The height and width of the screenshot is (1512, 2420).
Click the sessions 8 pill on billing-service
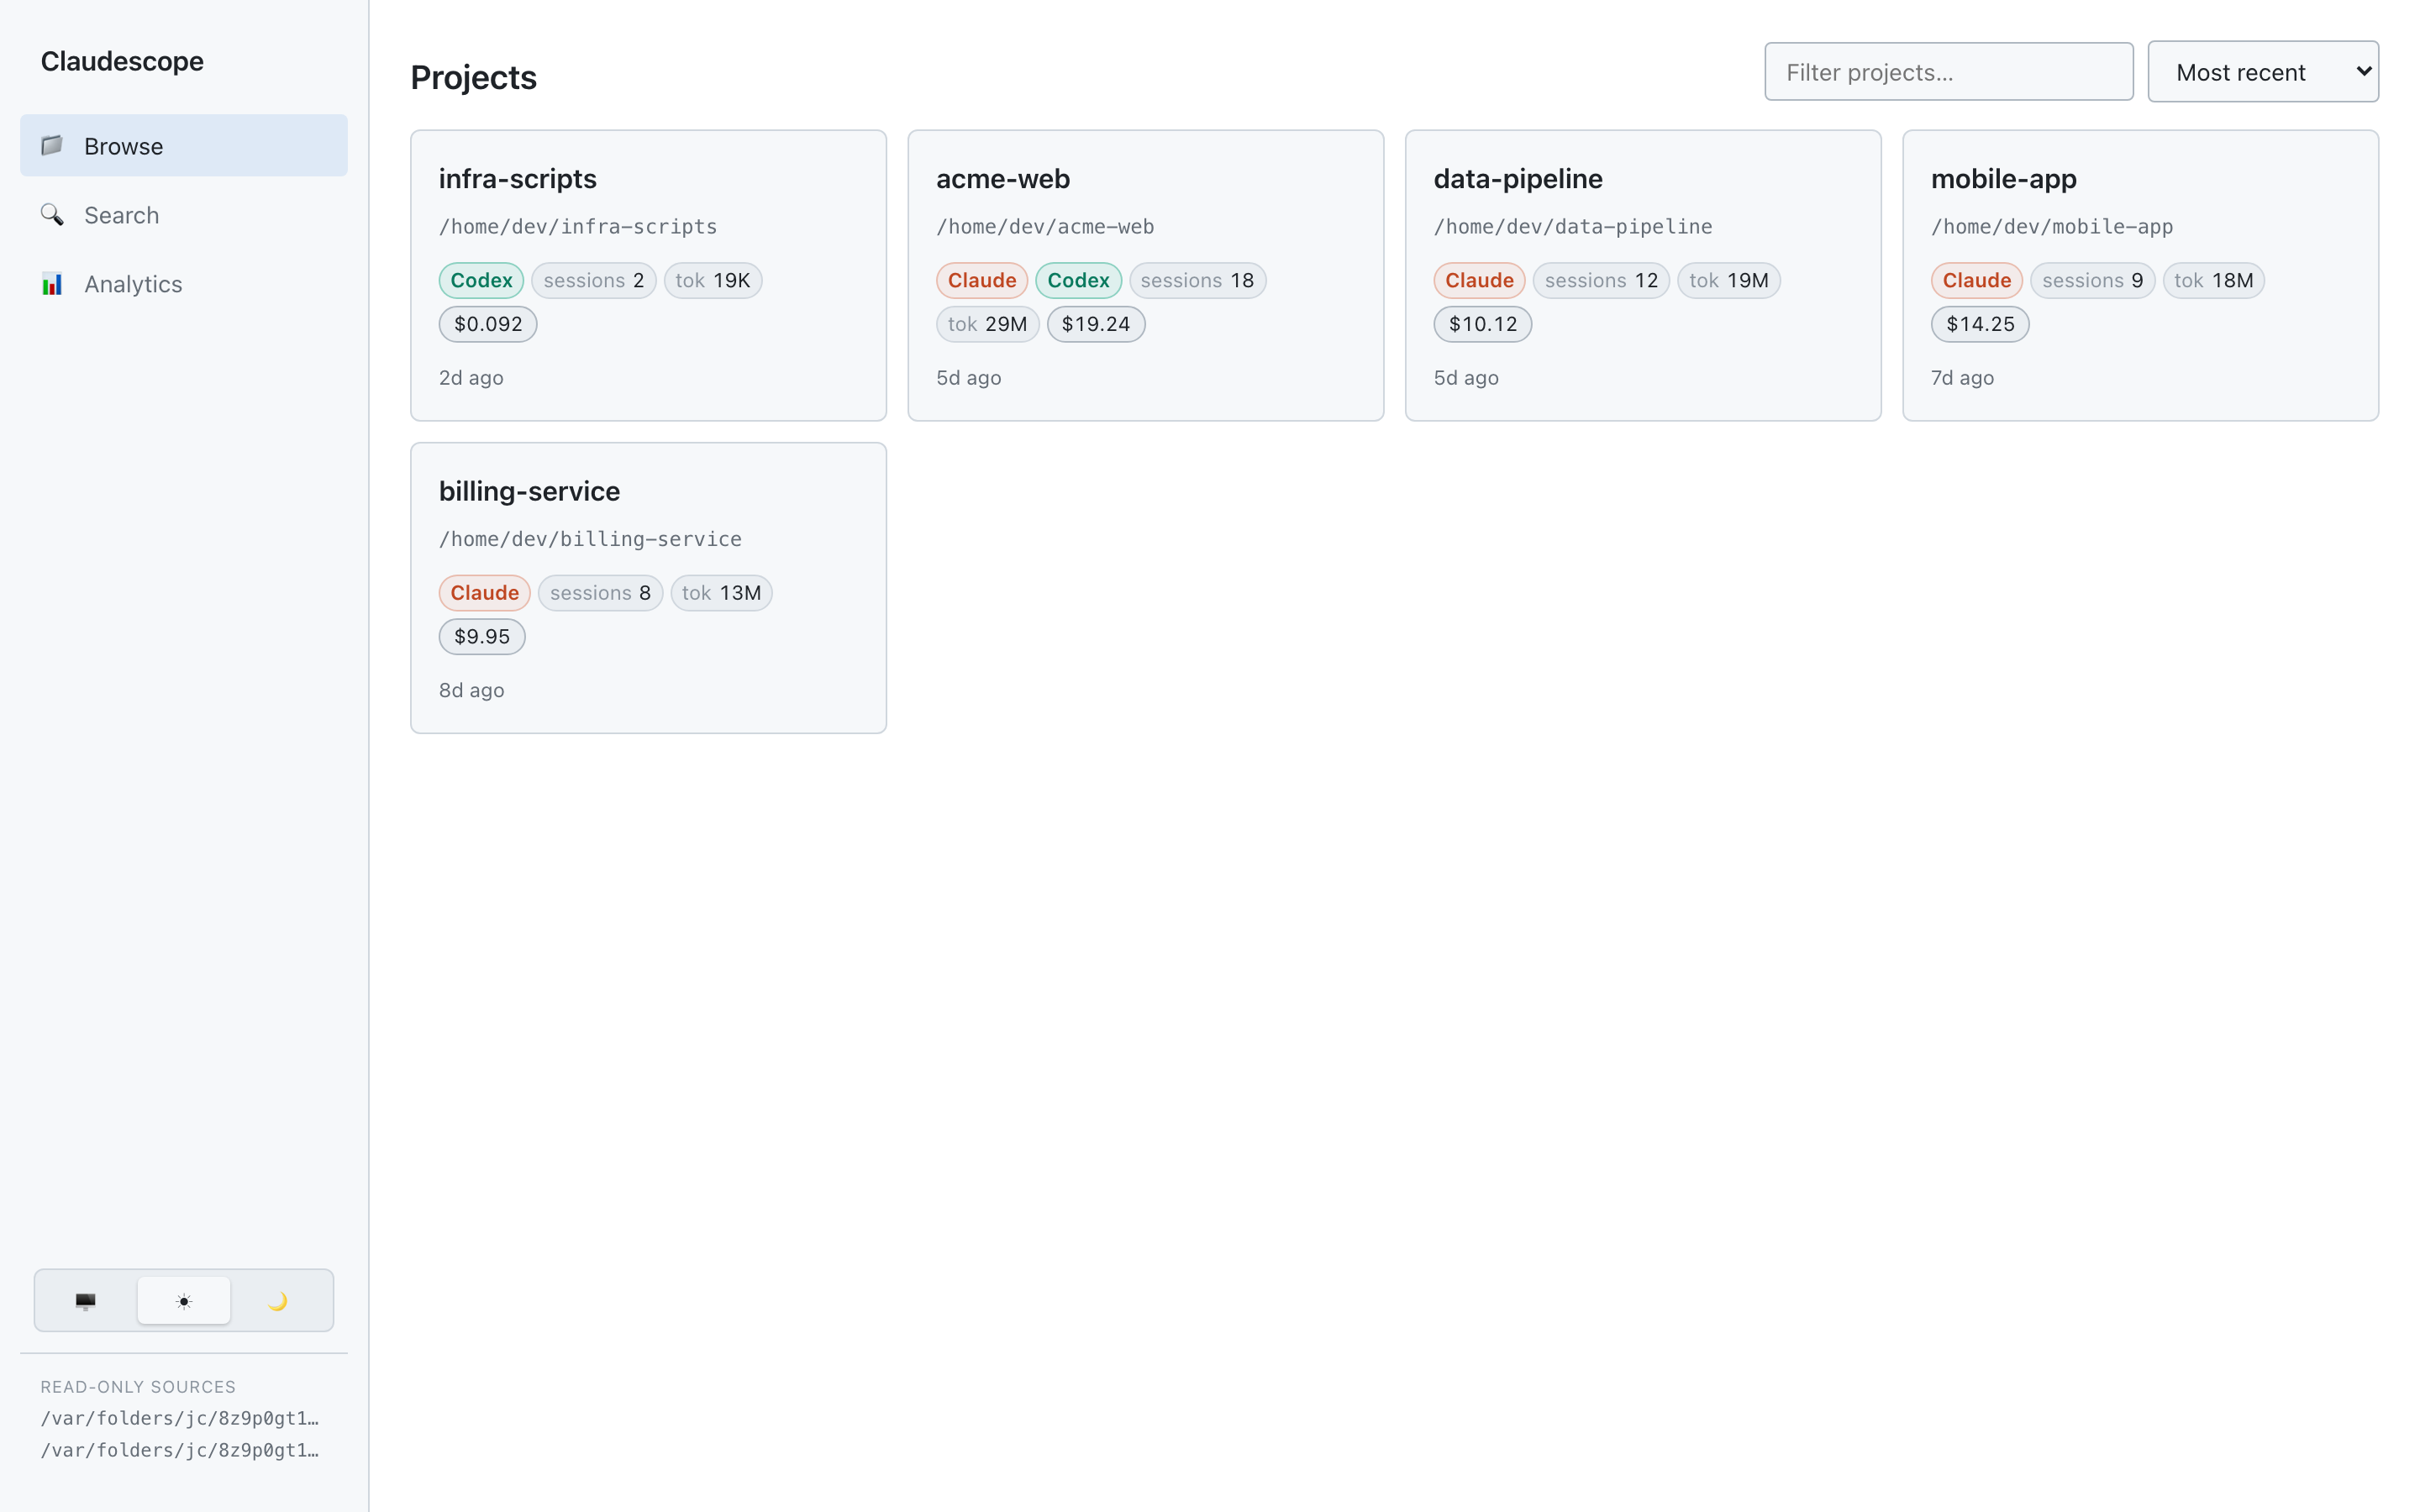click(x=600, y=593)
